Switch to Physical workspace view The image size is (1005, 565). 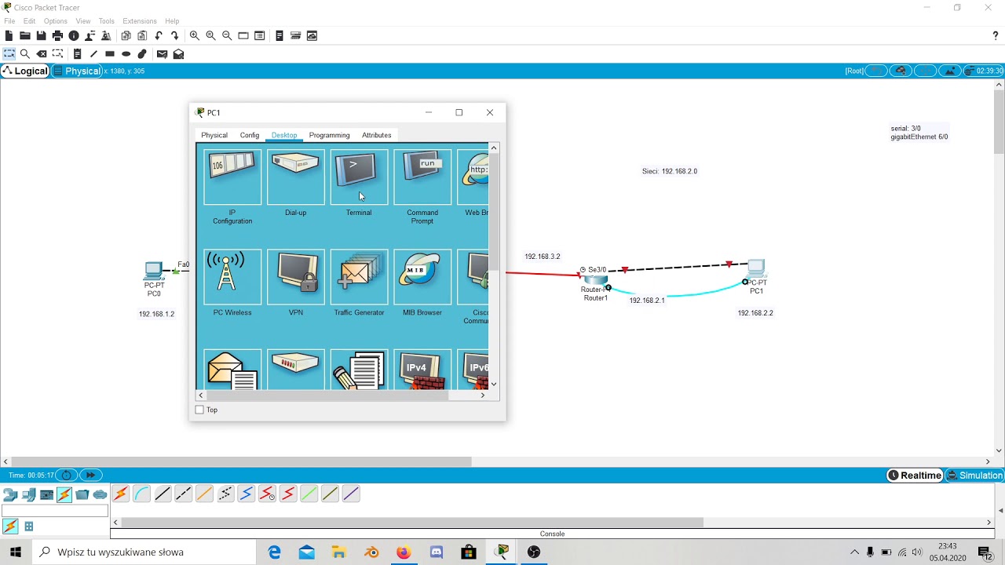click(77, 71)
